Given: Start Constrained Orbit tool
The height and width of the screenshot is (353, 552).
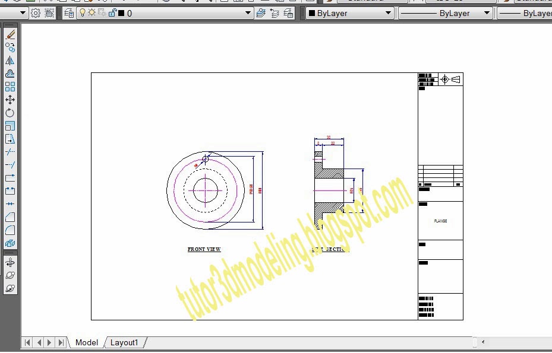Looking at the screenshot, I should pyautogui.click(x=10, y=262).
